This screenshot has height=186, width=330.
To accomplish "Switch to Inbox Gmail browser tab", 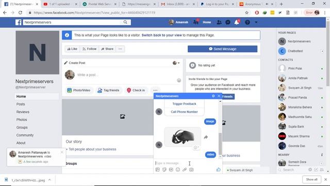I will 178,4.
